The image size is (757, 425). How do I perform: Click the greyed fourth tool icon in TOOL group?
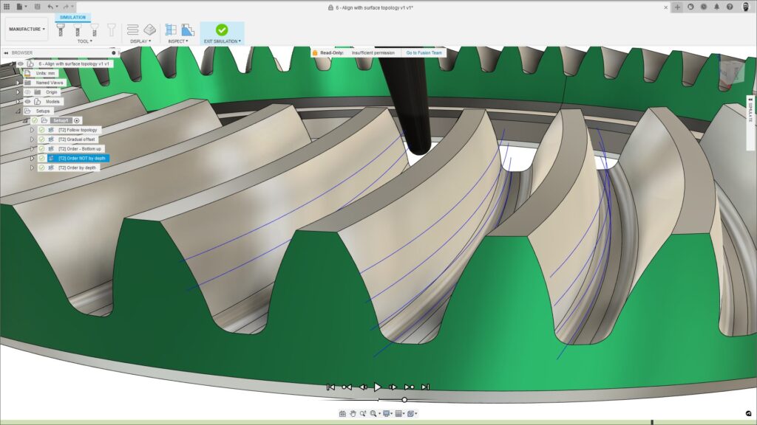click(x=112, y=30)
